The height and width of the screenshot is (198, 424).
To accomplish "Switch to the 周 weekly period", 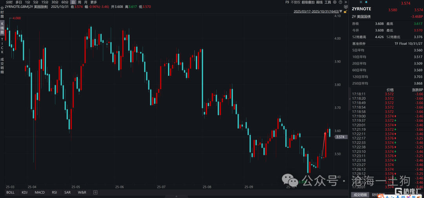I will pyautogui.click(x=80, y=2).
